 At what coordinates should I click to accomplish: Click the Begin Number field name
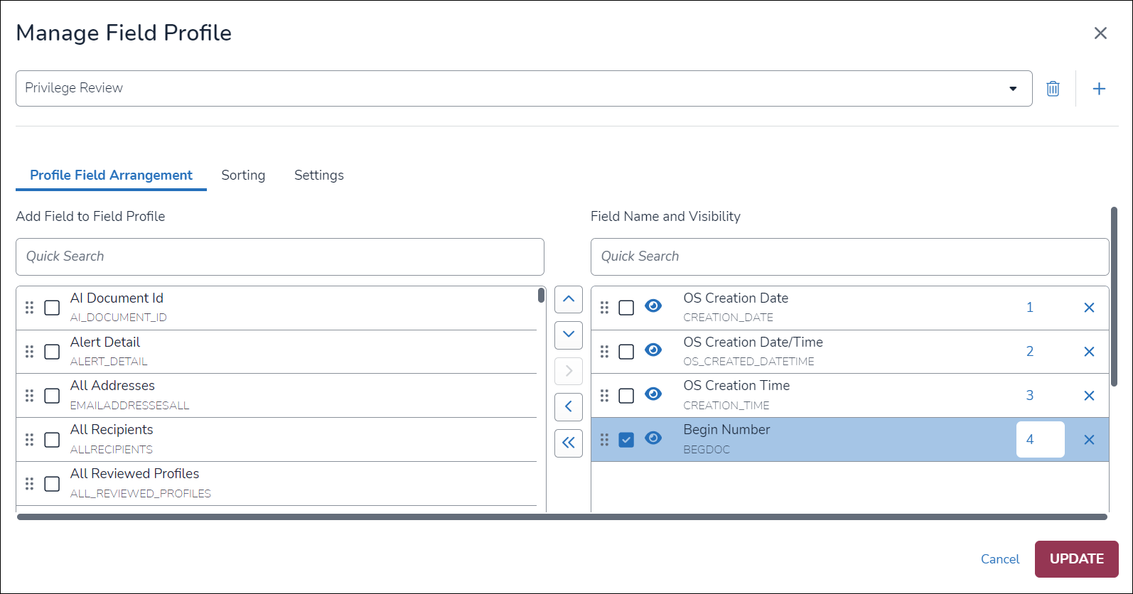pos(726,430)
